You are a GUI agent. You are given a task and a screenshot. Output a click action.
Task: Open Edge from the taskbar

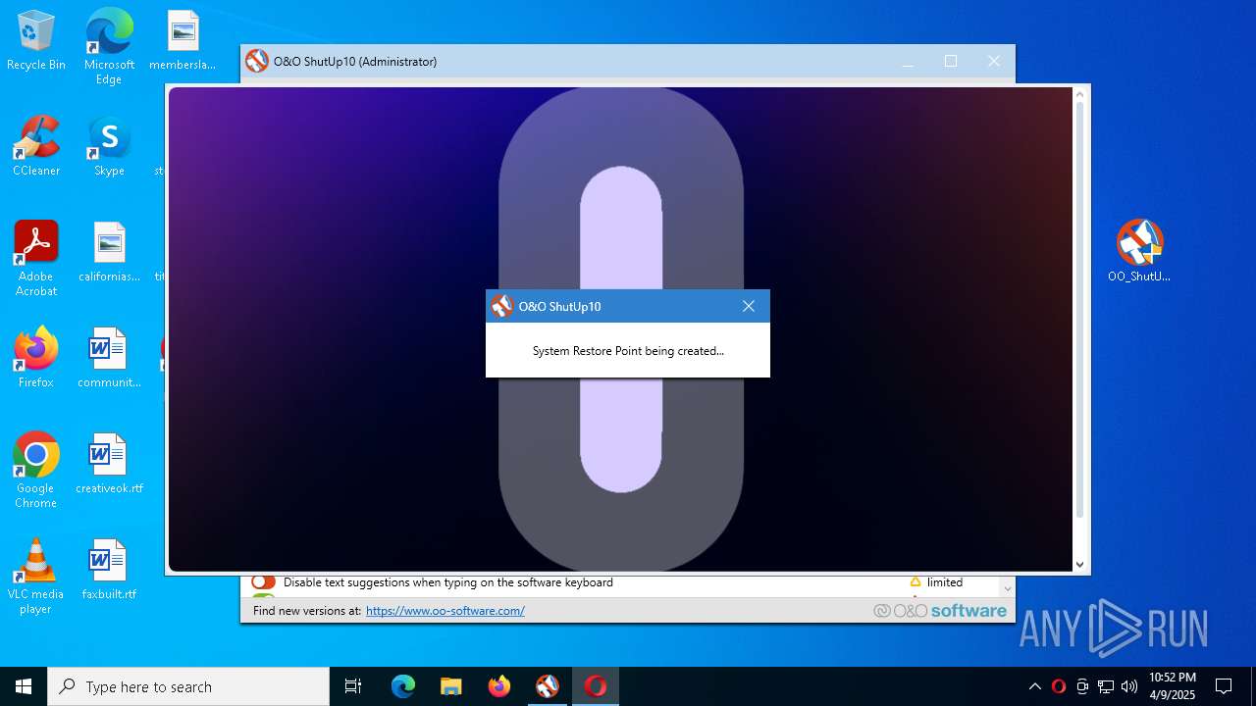[403, 686]
